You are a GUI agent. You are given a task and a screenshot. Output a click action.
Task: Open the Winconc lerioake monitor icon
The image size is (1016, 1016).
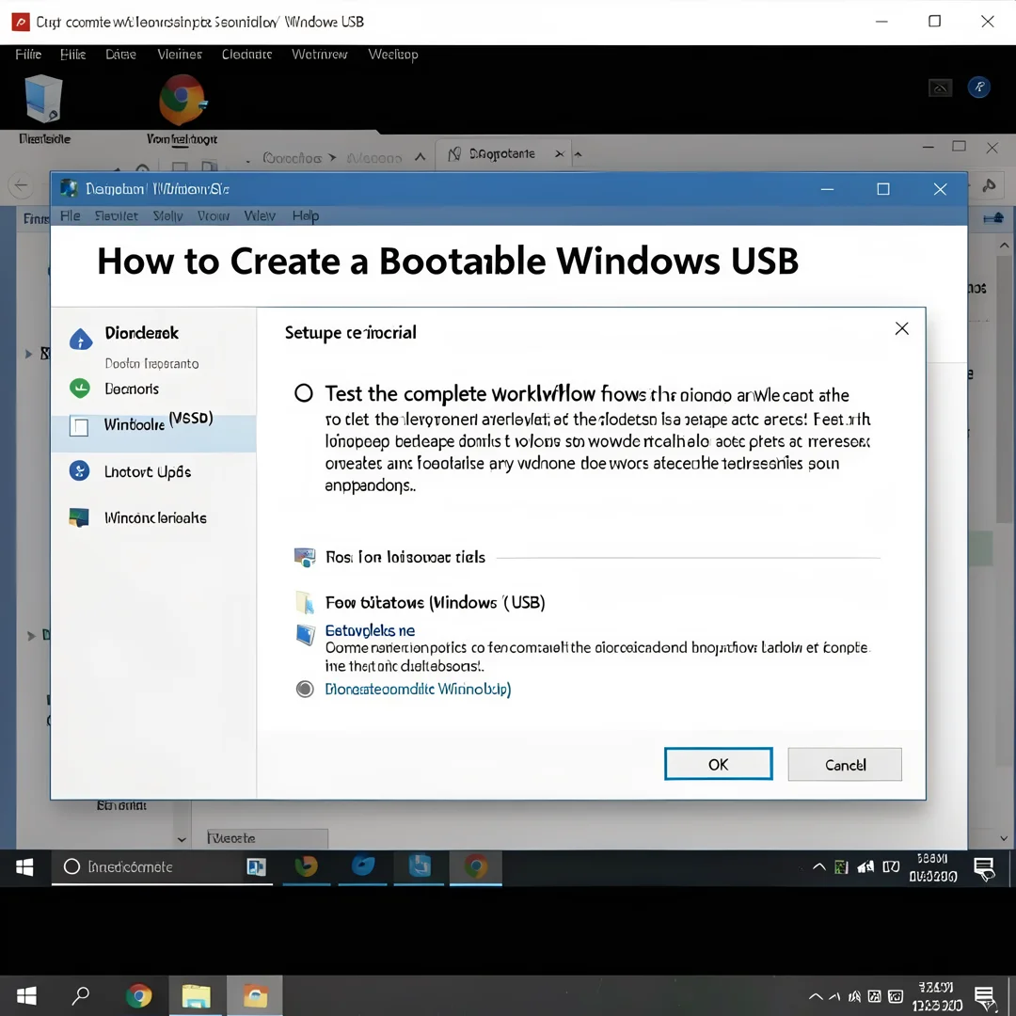click(79, 517)
